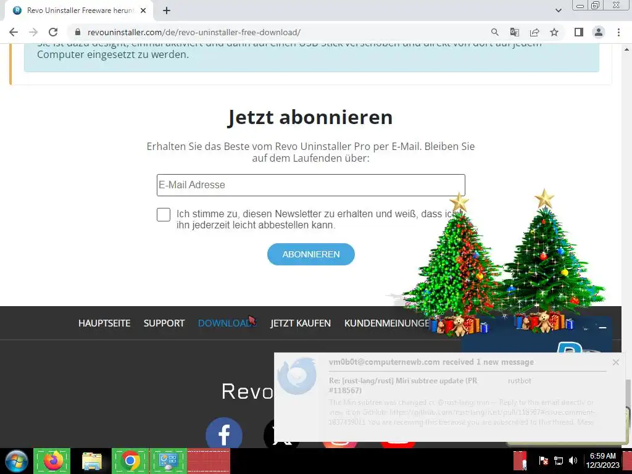Reload the Revo Uninstaller page
Screen dimensions: 632x474
point(53,32)
